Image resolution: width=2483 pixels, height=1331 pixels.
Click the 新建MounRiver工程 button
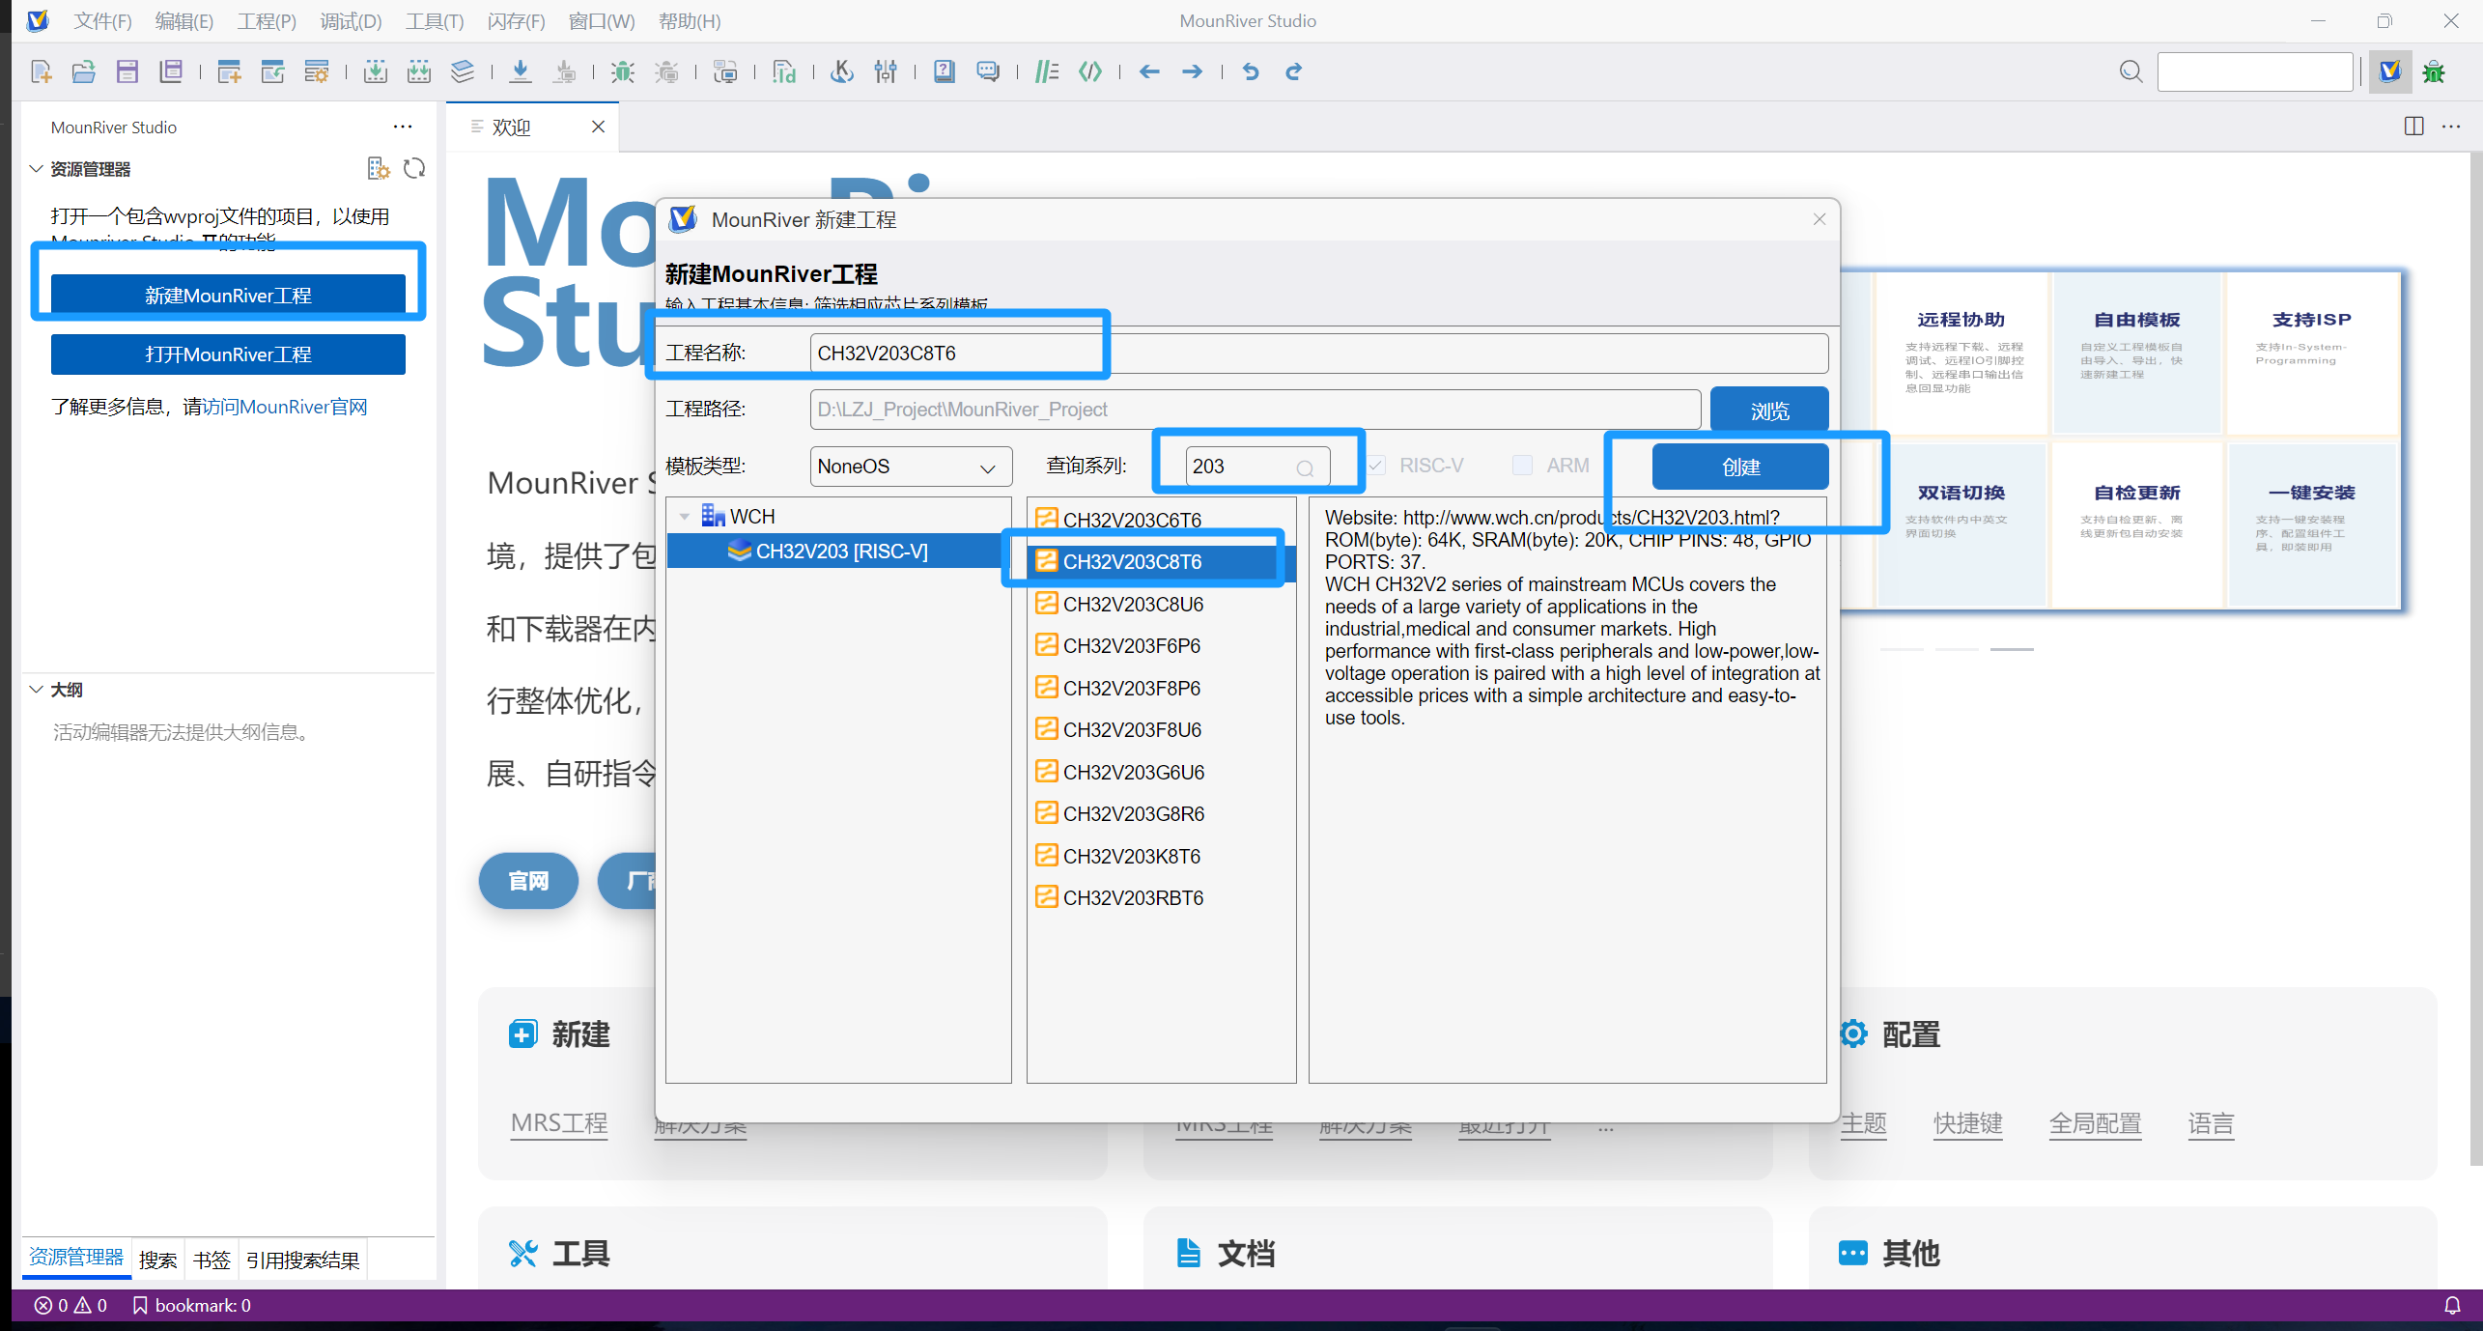pyautogui.click(x=228, y=296)
